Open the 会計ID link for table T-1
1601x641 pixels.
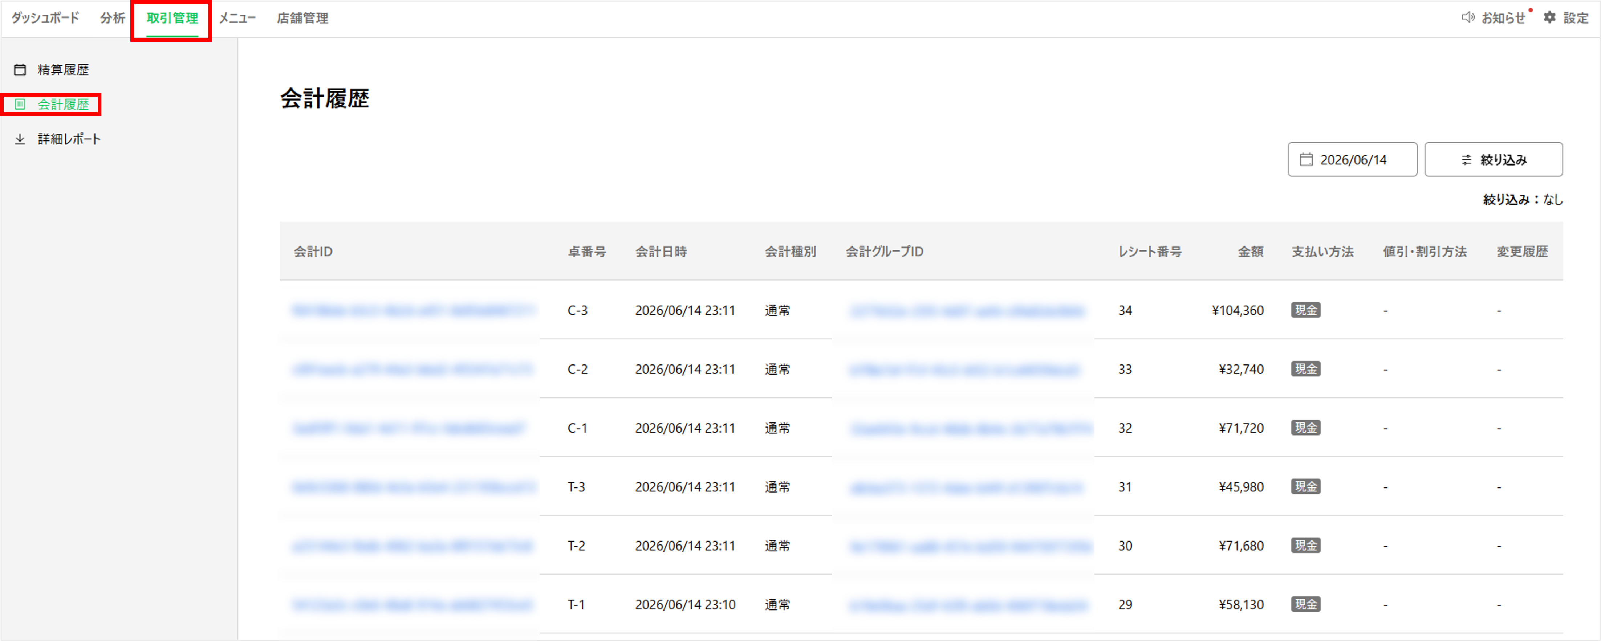(412, 604)
